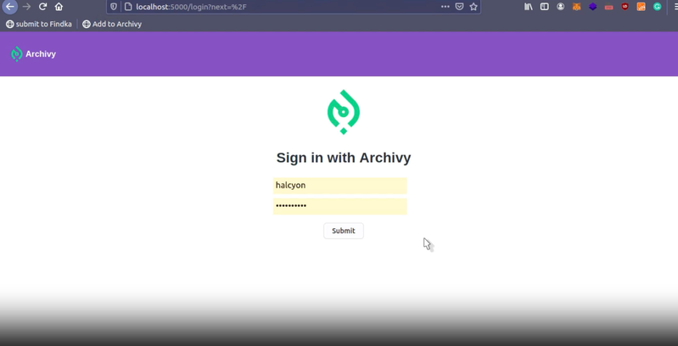This screenshot has height=346, width=678.
Task: Open the Firefox hamburger menu
Action: (675, 7)
